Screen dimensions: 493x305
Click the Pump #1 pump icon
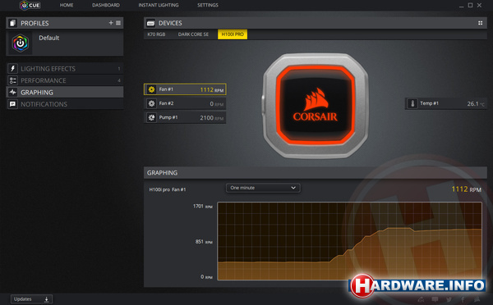(x=151, y=117)
